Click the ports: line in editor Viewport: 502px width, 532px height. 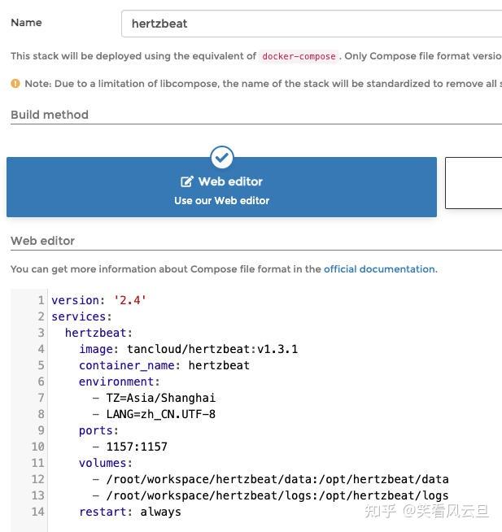click(98, 430)
